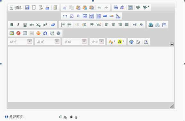
Task: Toggle italic text formatting
Action: tap(18, 25)
